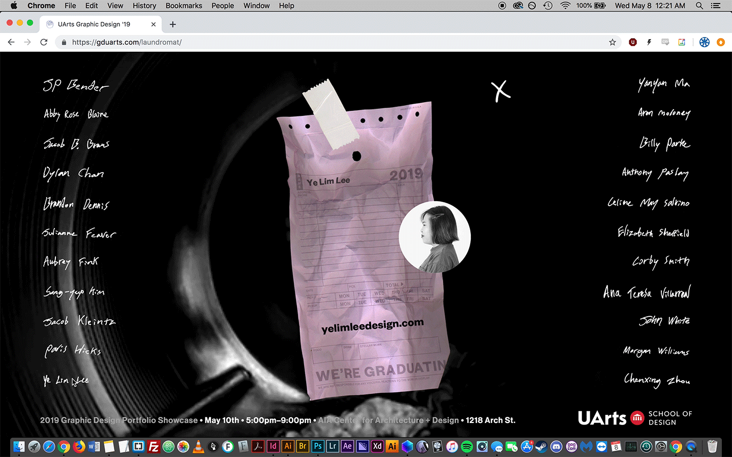Select Brandon Dennis from the student names
Screen dimensions: 732x457
tap(76, 204)
